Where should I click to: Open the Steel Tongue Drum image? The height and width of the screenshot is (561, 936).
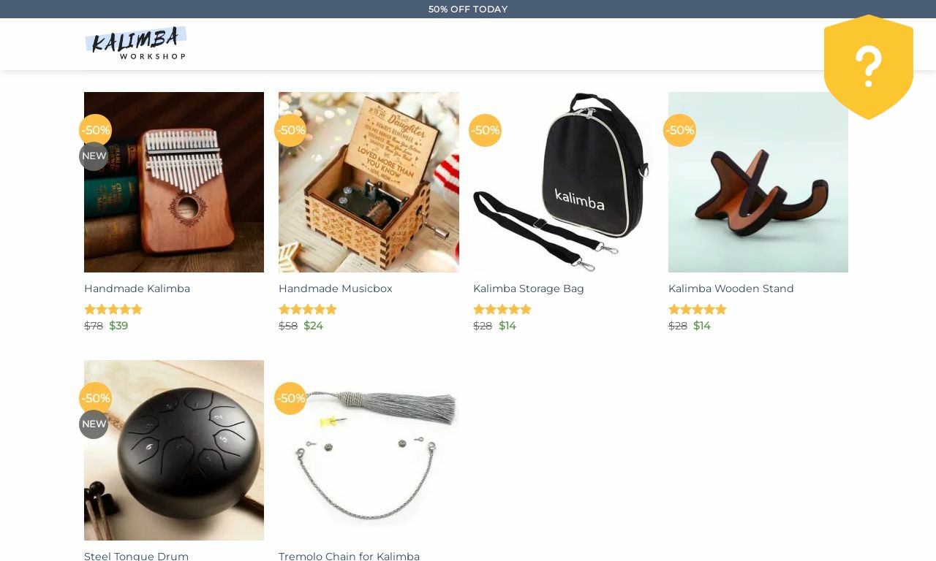pos(174,450)
